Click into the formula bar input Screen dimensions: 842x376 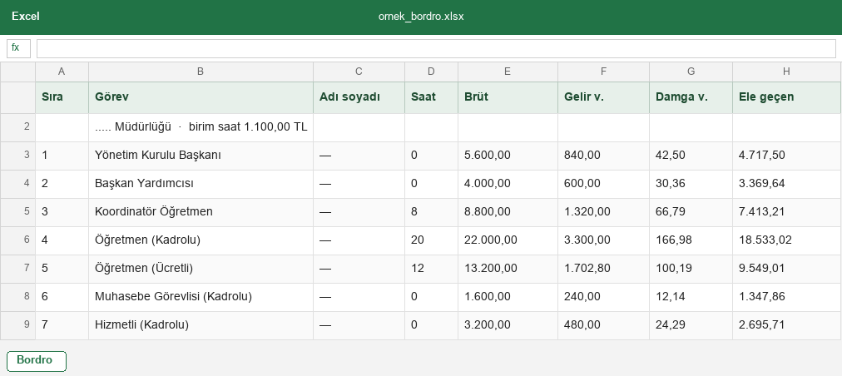[436, 48]
